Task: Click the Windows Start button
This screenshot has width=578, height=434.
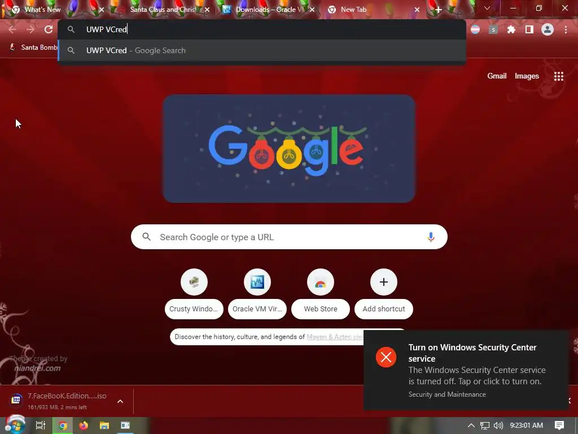Action: [x=15, y=425]
